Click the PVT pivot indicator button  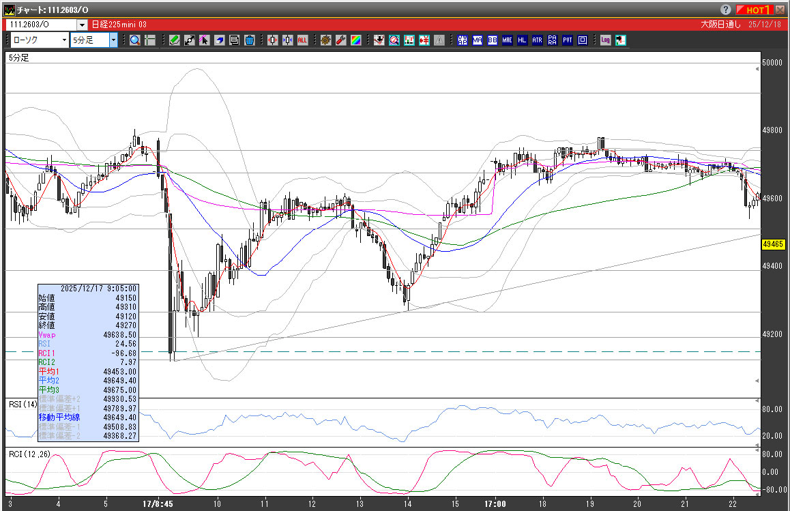(x=568, y=40)
